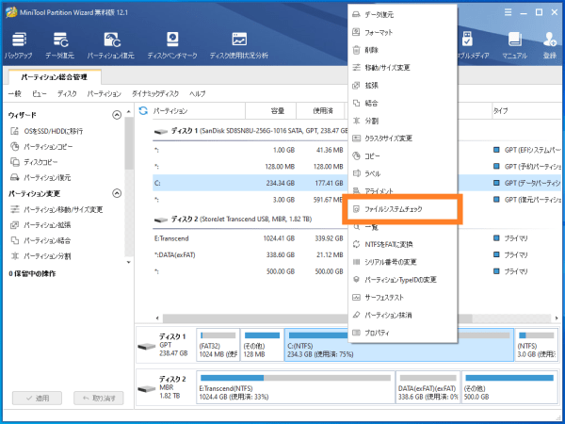Image resolution: width=565 pixels, height=424 pixels.
Task: Choose パーティション抹消 from context menu
Action: pyautogui.click(x=402, y=315)
